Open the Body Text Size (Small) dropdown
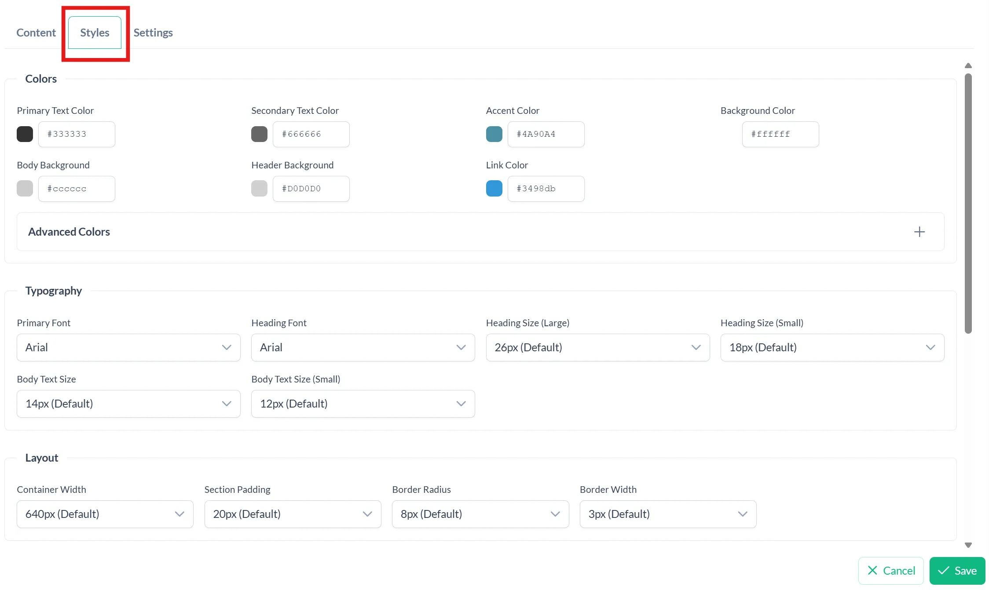The width and height of the screenshot is (989, 590). pyautogui.click(x=363, y=404)
